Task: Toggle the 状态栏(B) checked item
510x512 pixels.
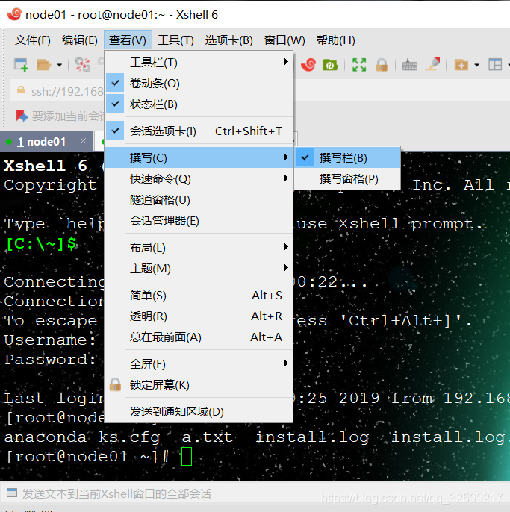Action: pyautogui.click(x=199, y=104)
